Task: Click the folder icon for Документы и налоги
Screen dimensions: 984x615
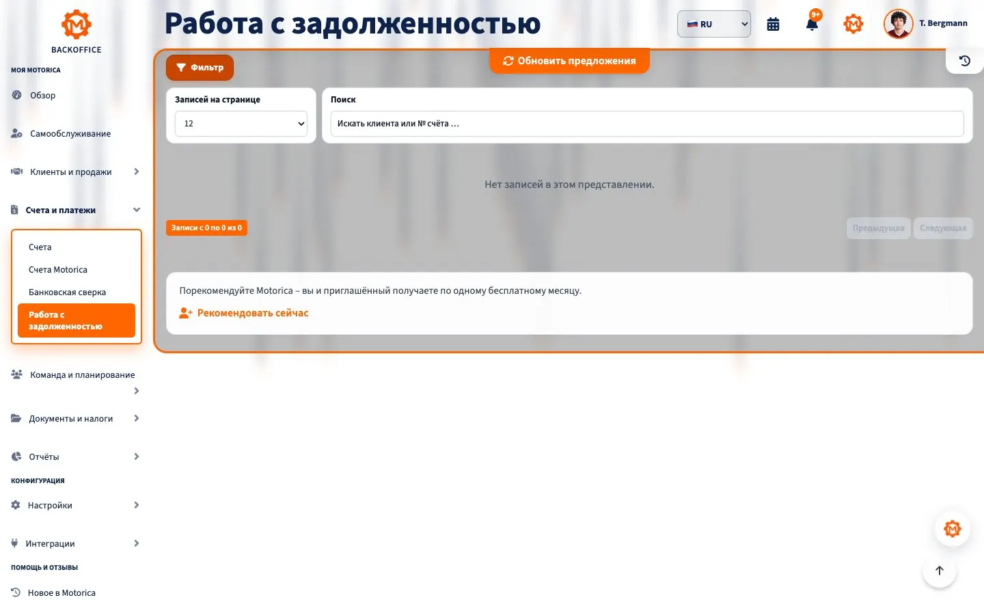Action: point(16,418)
